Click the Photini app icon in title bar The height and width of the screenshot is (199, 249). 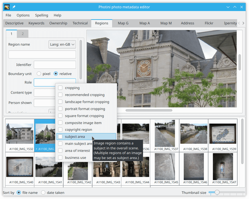tap(7, 7)
